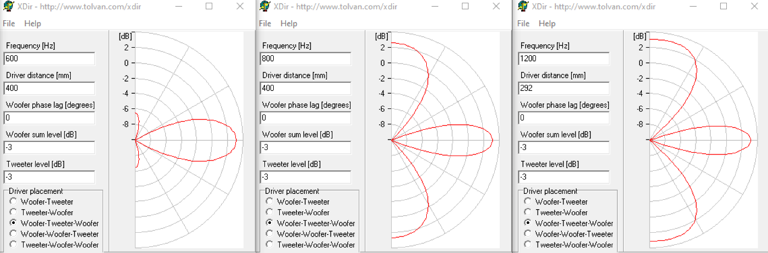The height and width of the screenshot is (253, 768).
Task: Click the XDir app icon in the middle window
Action: click(264, 7)
